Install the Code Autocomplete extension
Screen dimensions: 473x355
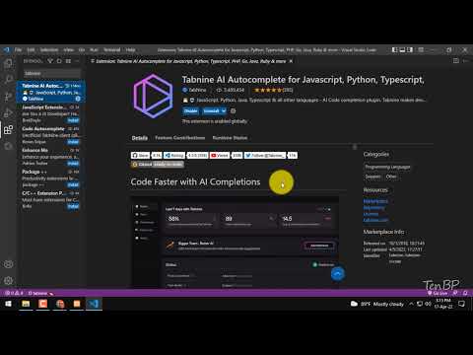point(73,142)
